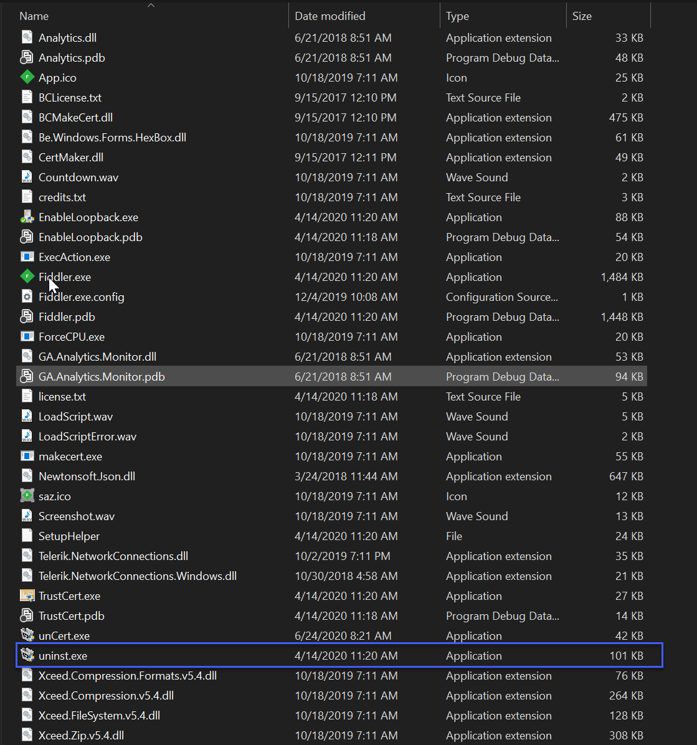
Task: Select the CertMaker.dll file name
Action: (71, 157)
